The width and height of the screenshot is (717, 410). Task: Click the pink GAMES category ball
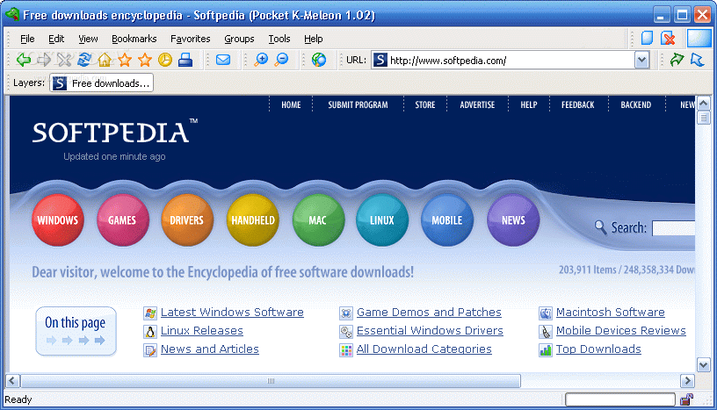[x=122, y=219]
